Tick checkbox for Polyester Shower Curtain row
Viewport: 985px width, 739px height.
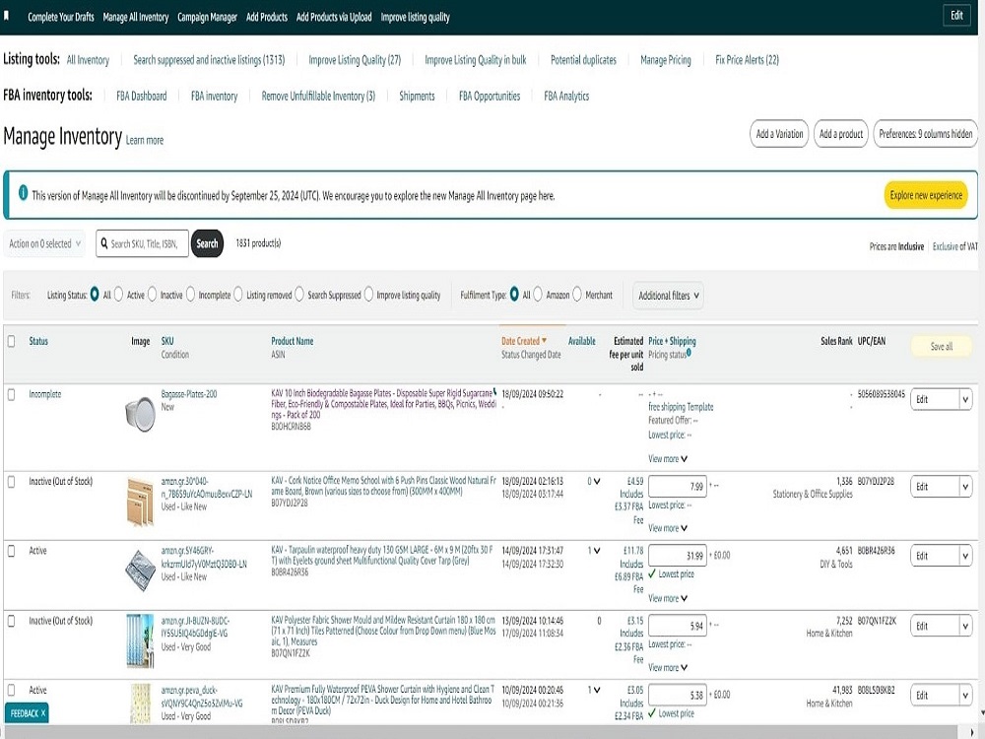(11, 621)
